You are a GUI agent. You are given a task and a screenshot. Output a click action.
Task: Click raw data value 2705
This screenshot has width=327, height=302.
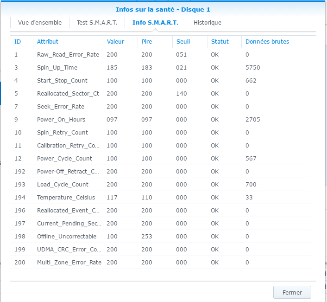point(253,120)
